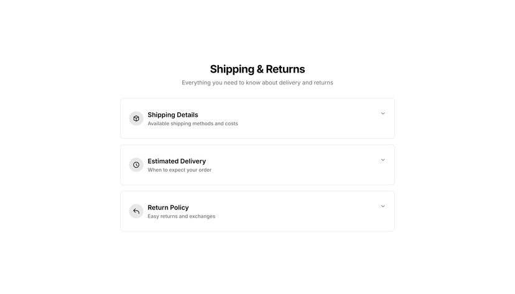
Task: Toggle the Shipping Details accordion card
Action: [x=257, y=118]
